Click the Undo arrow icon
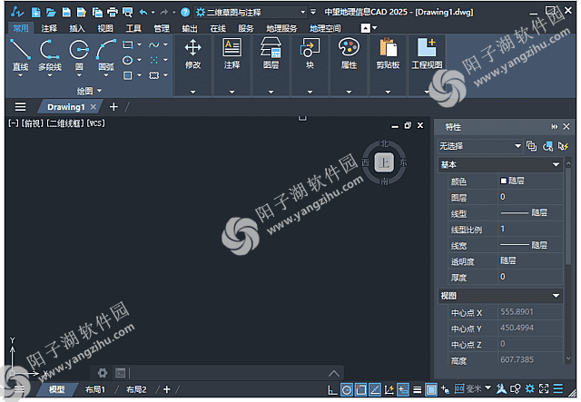 coord(143,12)
